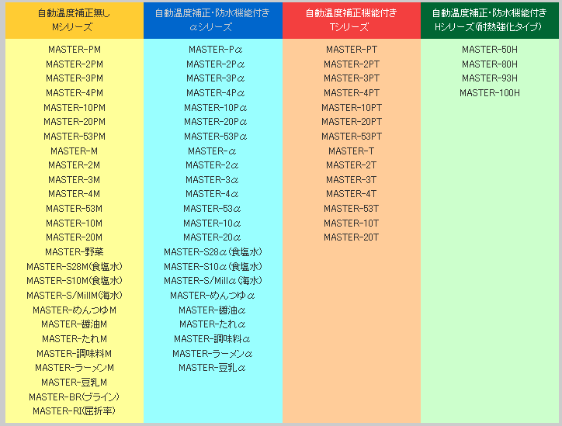The height and width of the screenshot is (426, 562).
Task: Select MASTER-3T entry
Action: coord(351,179)
